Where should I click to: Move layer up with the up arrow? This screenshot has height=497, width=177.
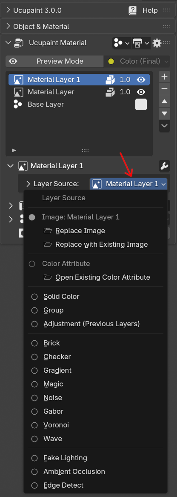(164, 102)
